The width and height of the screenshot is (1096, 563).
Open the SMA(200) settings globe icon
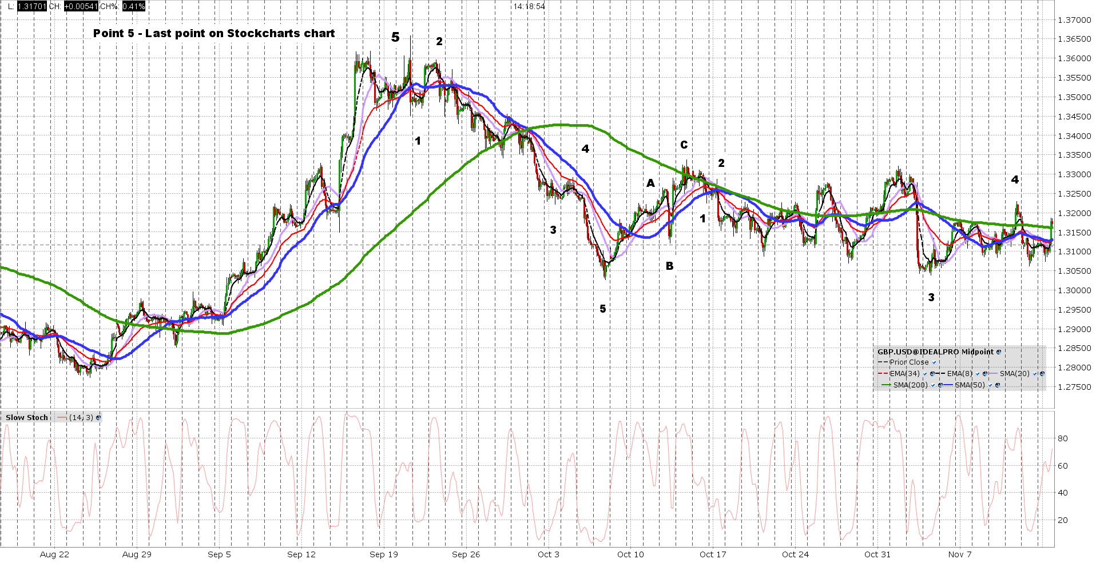[940, 385]
